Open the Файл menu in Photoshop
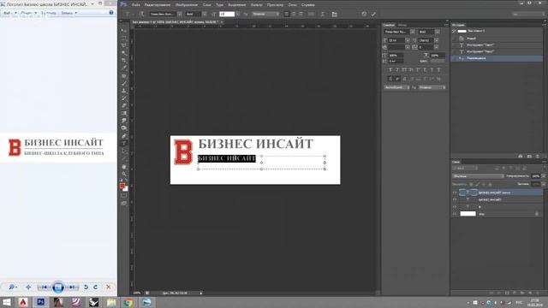This screenshot has width=548, height=308. tap(136, 5)
